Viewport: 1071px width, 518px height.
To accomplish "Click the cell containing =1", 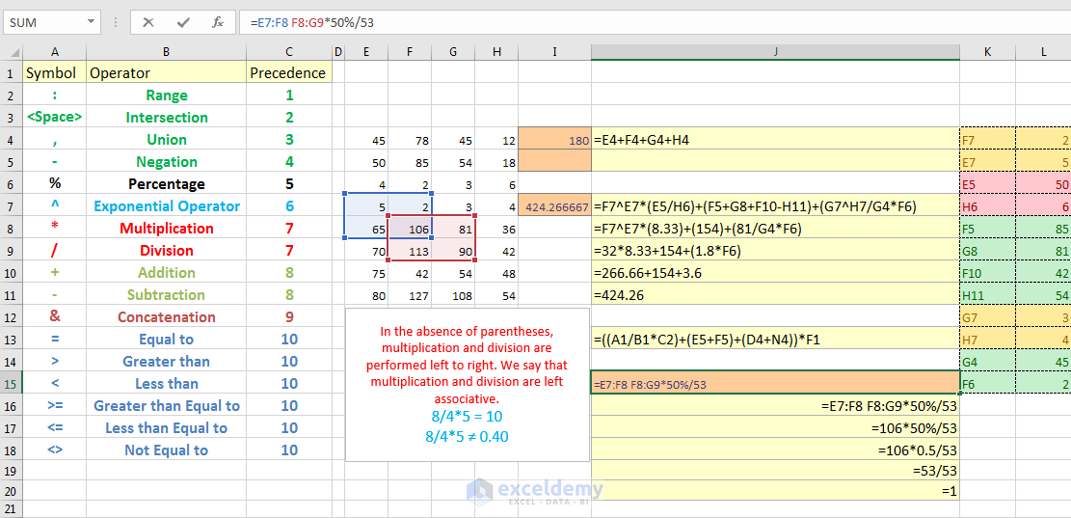I will tap(775, 491).
